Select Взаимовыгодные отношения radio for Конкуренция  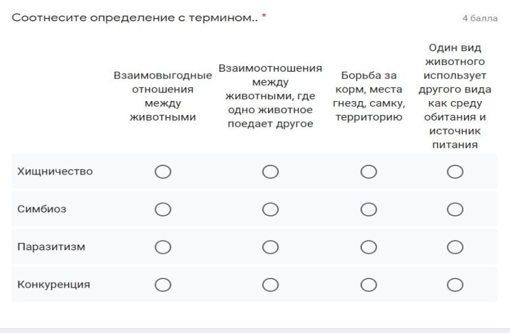pos(163,285)
